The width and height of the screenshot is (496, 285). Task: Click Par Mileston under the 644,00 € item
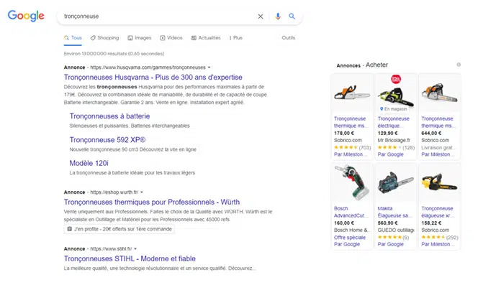tap(438, 154)
